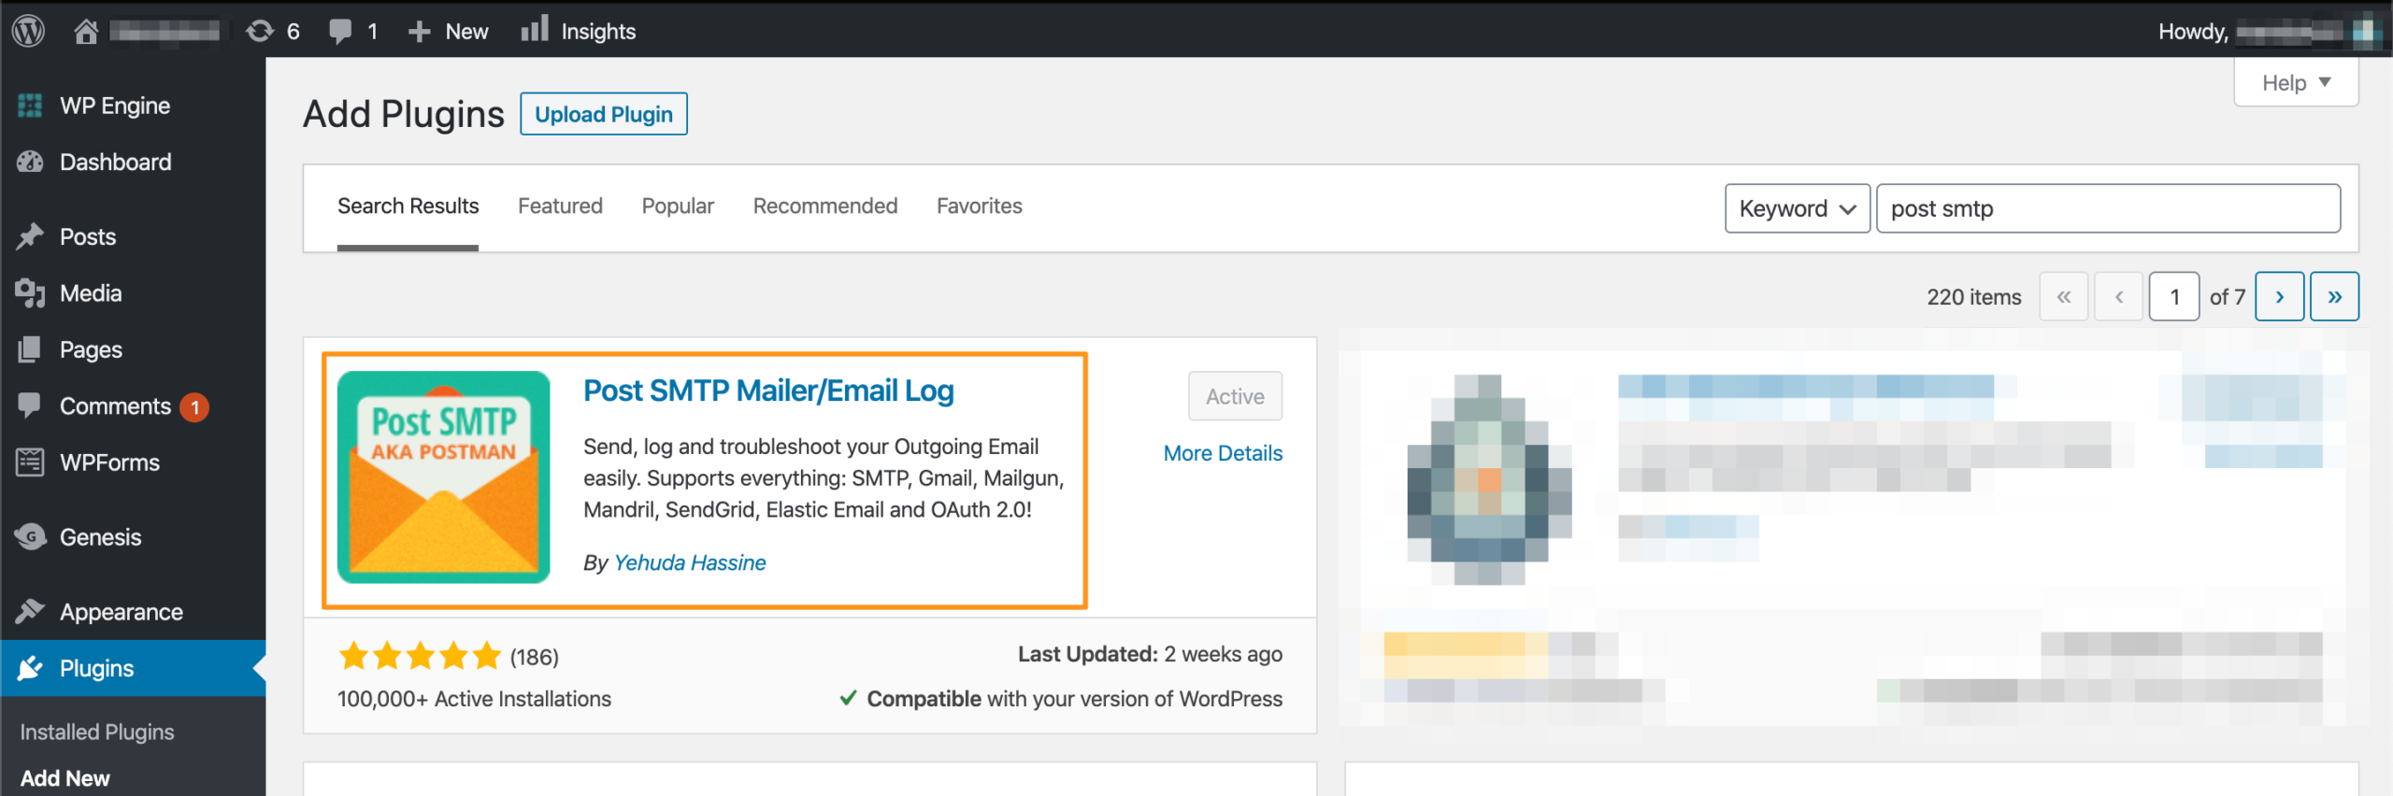Open the Dashboard gauge icon
2393x796 pixels.
[x=30, y=162]
